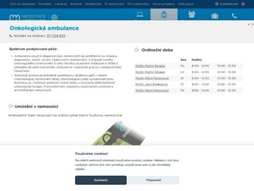Open the briefcase icon section
254x191 pixels.
(x=215, y=16)
